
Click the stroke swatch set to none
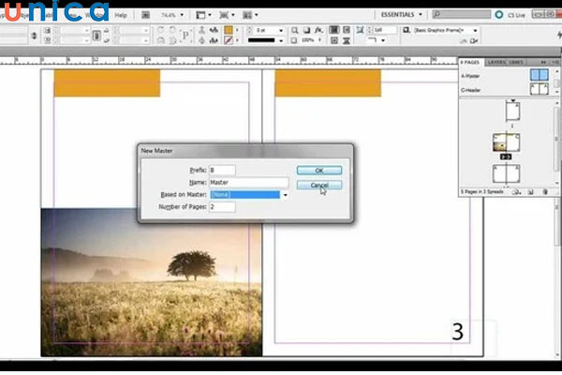click(229, 40)
